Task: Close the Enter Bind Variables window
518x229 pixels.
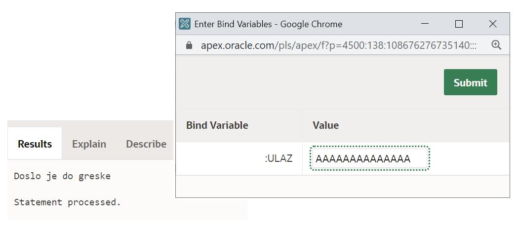Action: click(492, 24)
